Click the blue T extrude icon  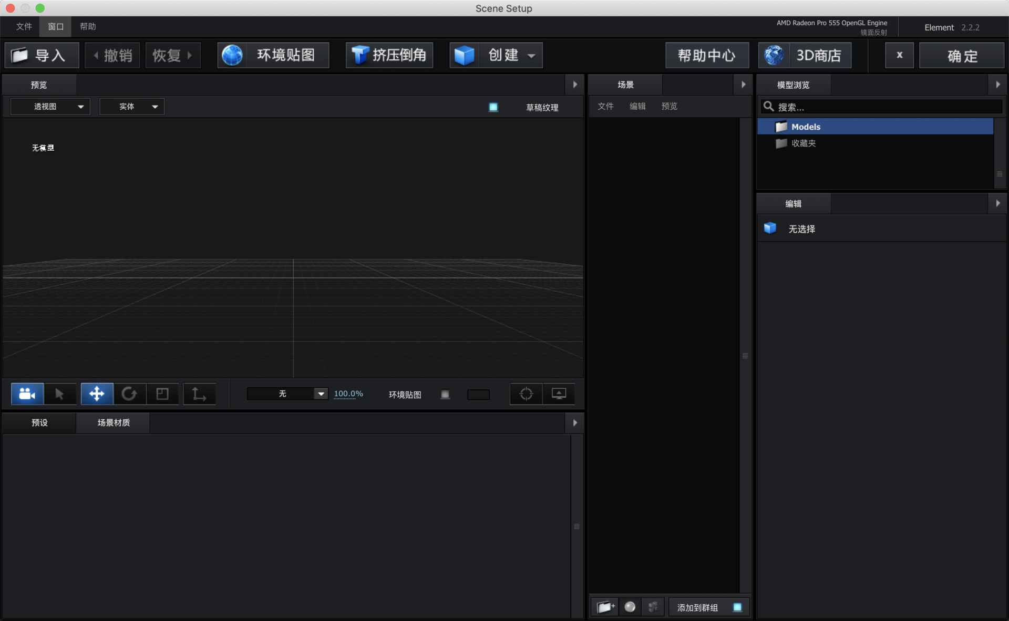point(359,55)
